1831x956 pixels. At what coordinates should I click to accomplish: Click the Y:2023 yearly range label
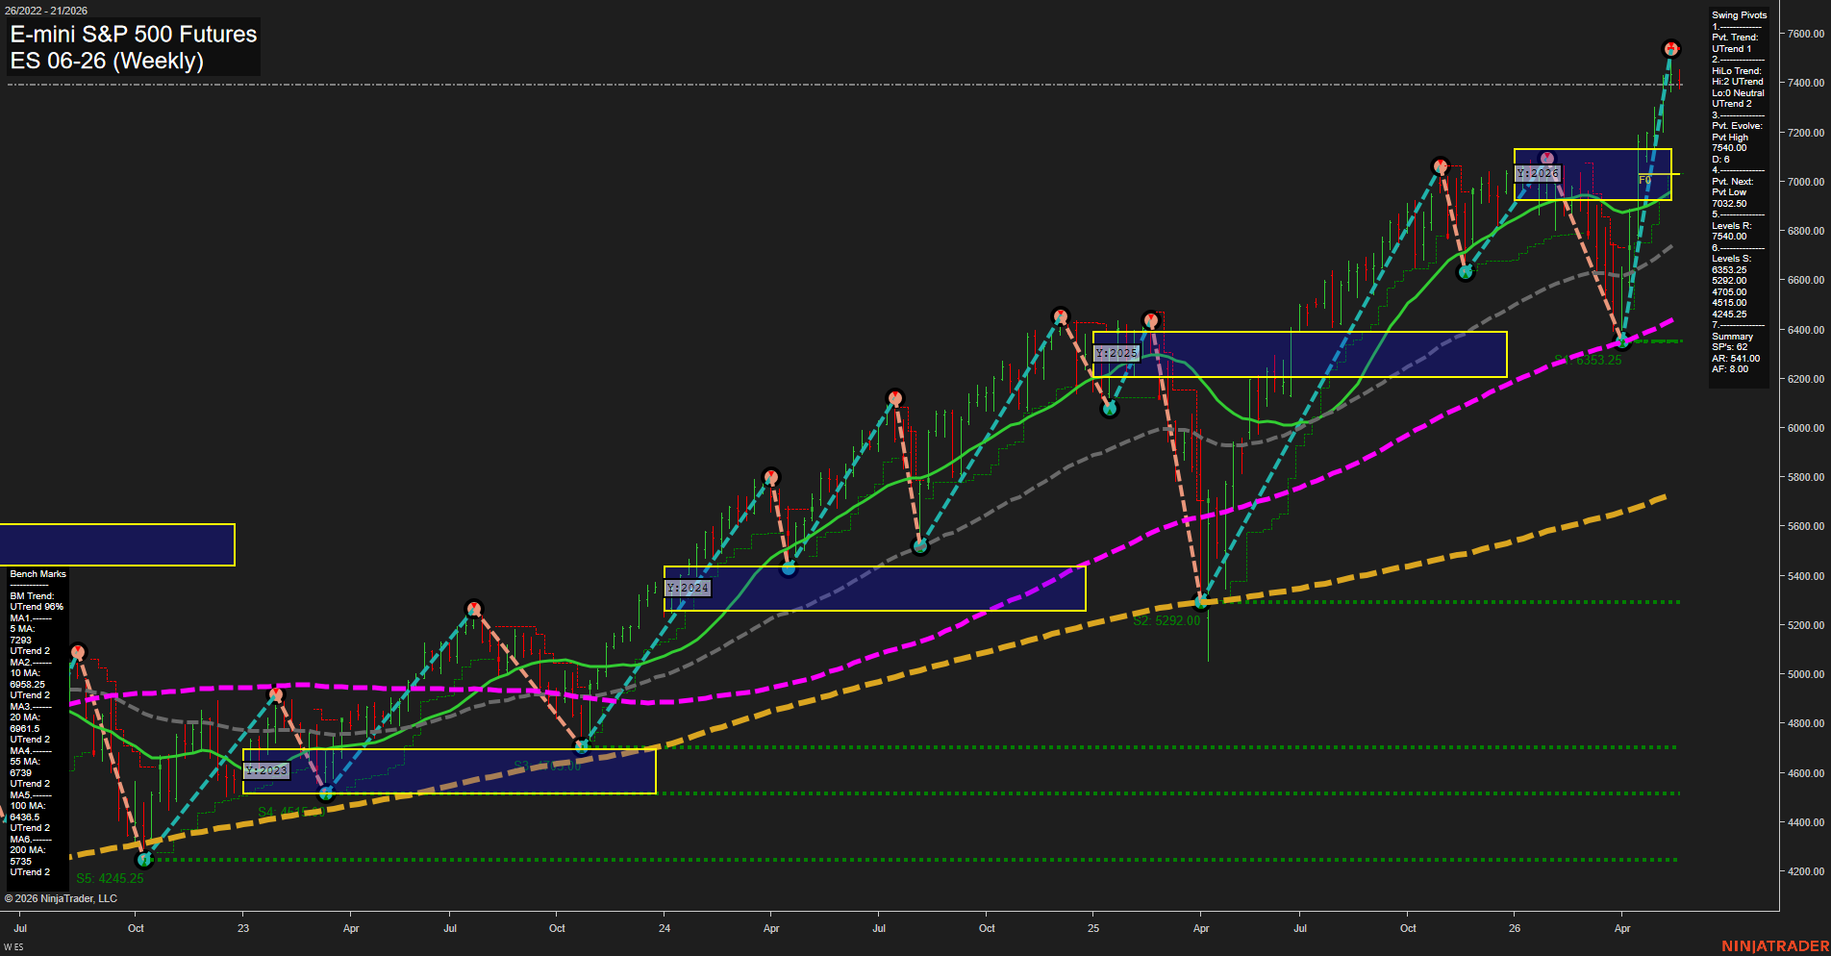(x=266, y=770)
